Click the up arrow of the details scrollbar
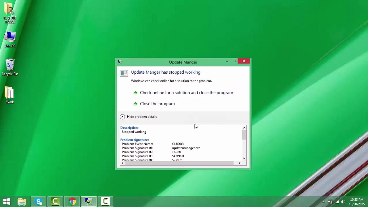This screenshot has width=368, height=207. 244,128
